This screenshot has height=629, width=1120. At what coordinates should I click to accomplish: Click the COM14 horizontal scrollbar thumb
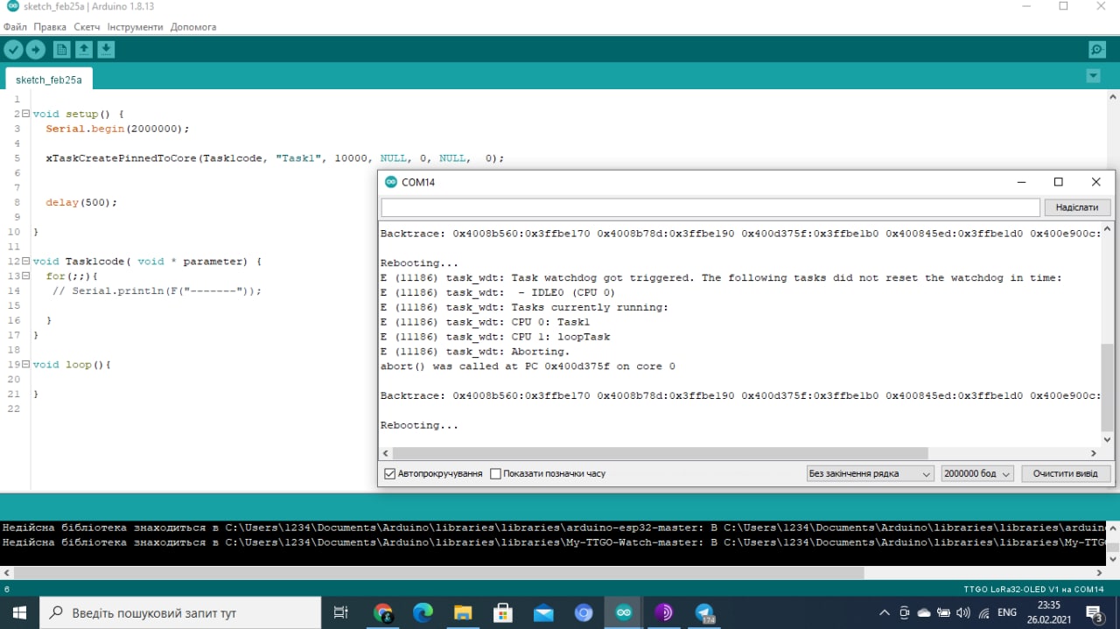click(660, 453)
